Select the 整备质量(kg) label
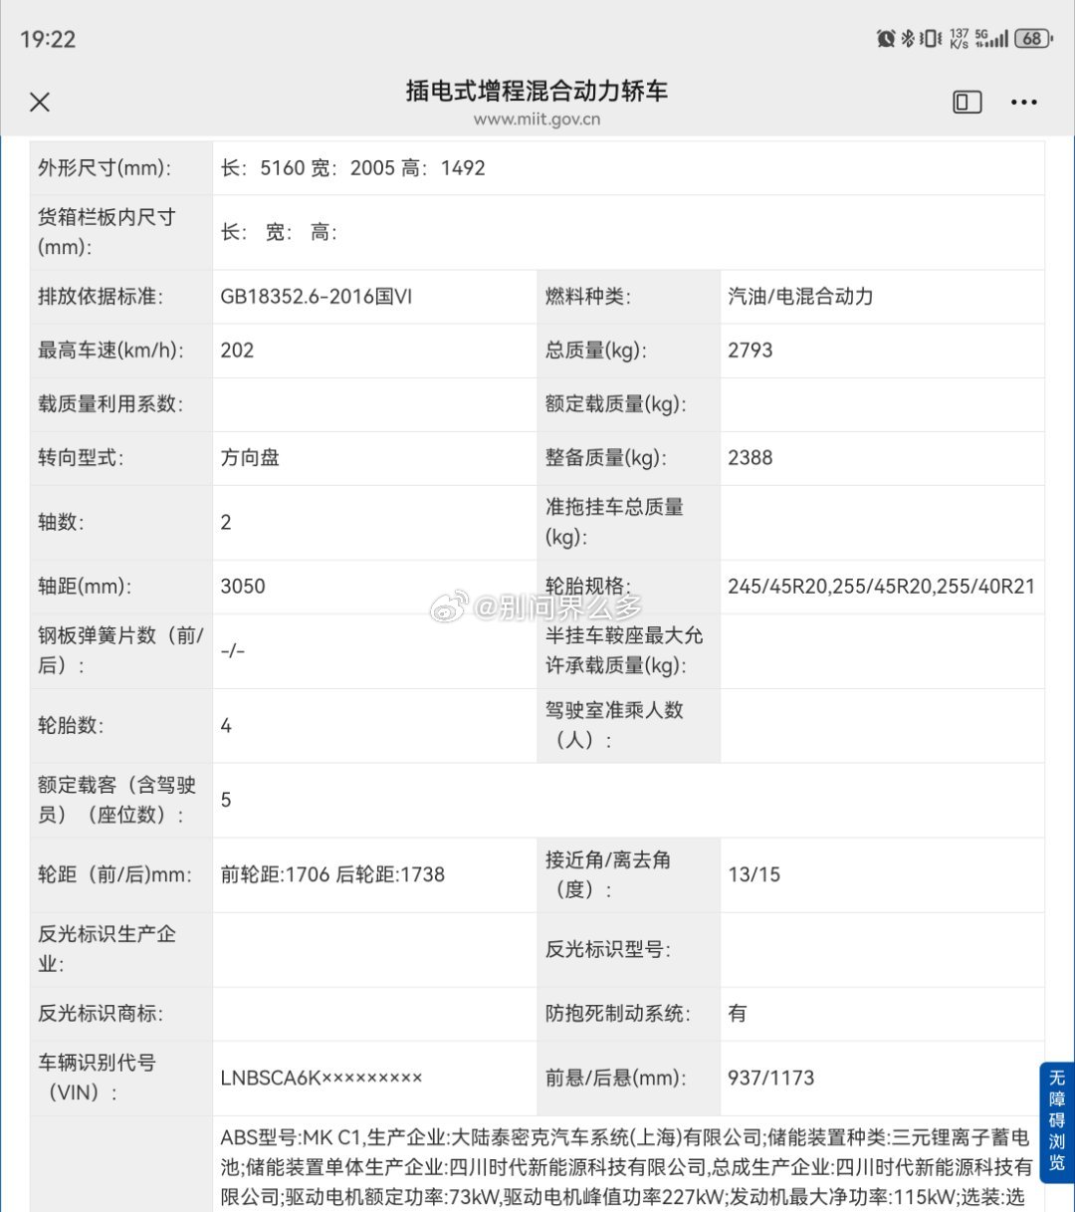Screen dimensions: 1075x1212 click(x=605, y=457)
